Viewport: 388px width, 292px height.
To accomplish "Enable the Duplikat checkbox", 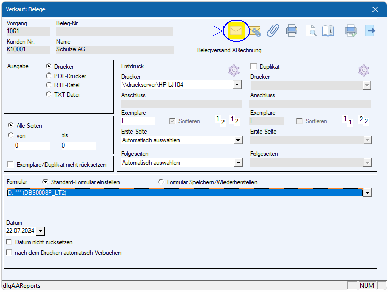I will 253,67.
